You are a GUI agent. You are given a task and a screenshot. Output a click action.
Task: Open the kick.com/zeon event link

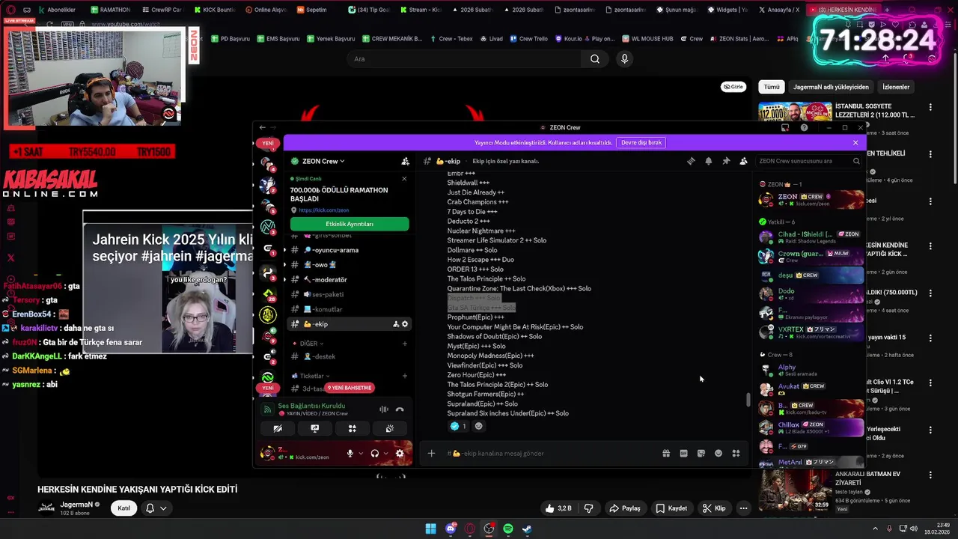click(323, 210)
